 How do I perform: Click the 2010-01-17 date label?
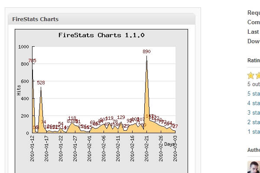(46, 148)
